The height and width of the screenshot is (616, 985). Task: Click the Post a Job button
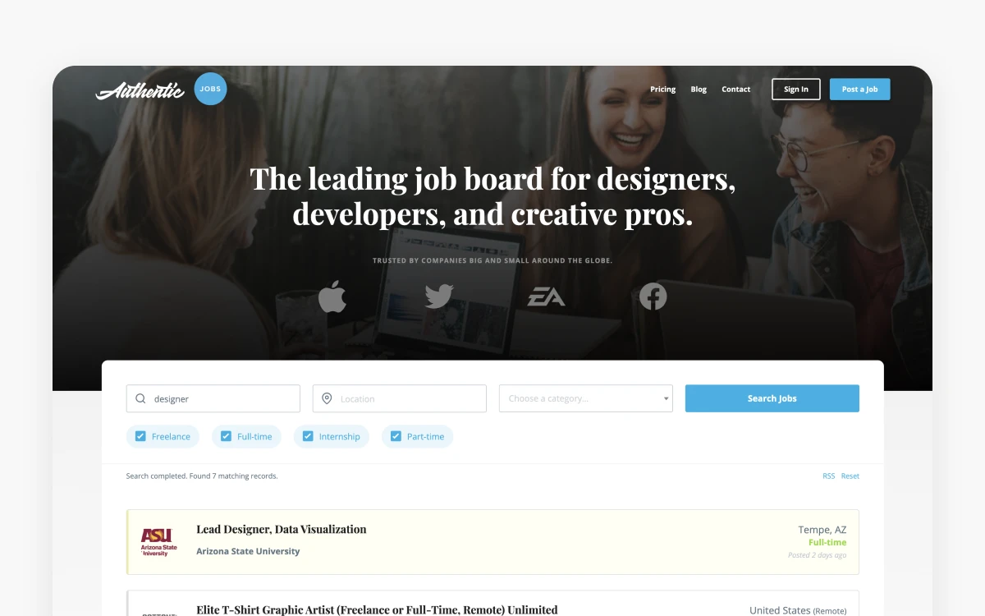click(860, 90)
